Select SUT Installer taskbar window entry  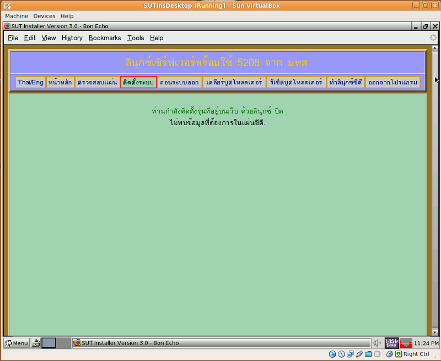222,343
